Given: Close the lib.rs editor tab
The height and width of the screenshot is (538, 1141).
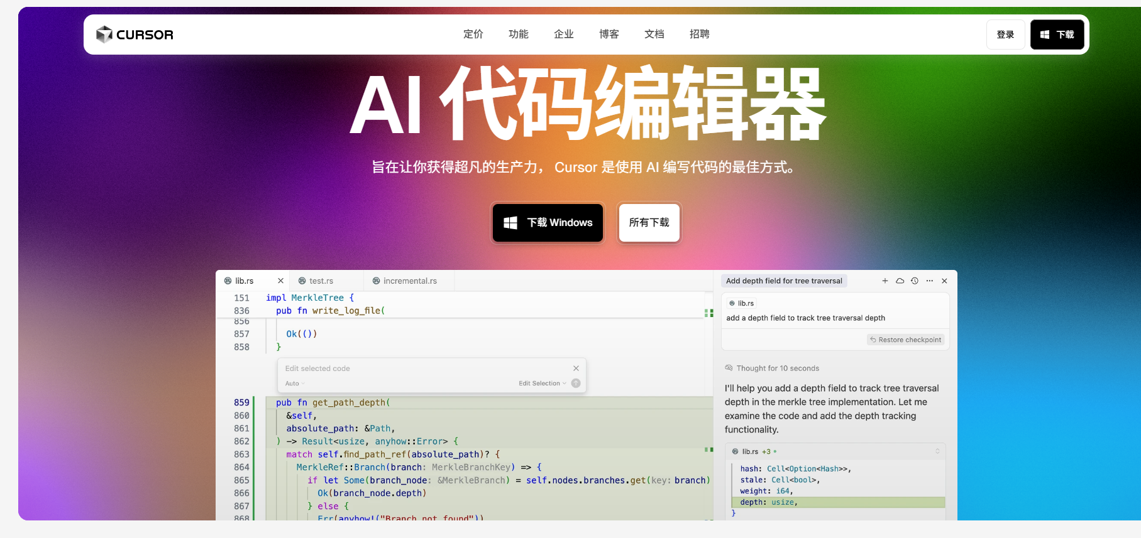Looking at the screenshot, I should (x=280, y=281).
